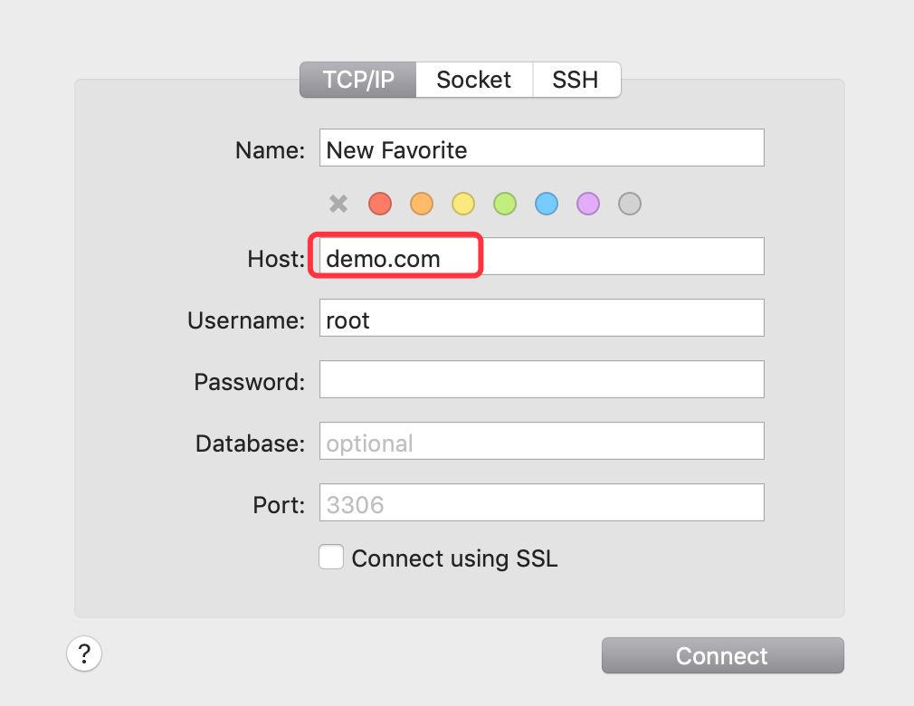Choose the blue color label
The width and height of the screenshot is (914, 706).
tap(547, 204)
